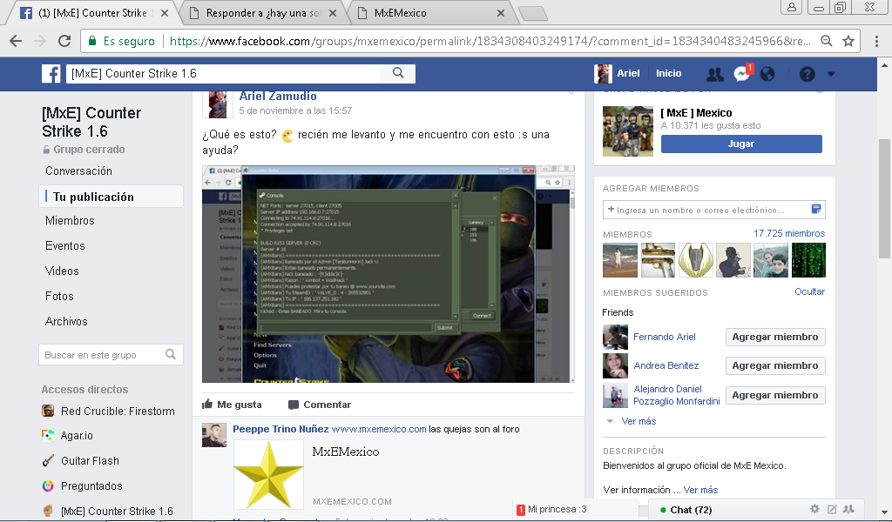Viewport: 892px width, 522px height.
Task: Click the Jugar button for [MxE] Mexico
Action: coord(741,144)
